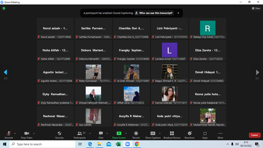Select Al Dian Ghozali's profile picture
The image size is (263, 148).
click(131, 72)
